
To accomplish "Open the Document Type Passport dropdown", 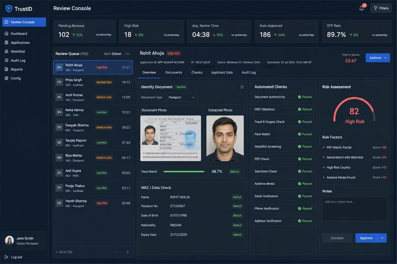I will point(182,97).
